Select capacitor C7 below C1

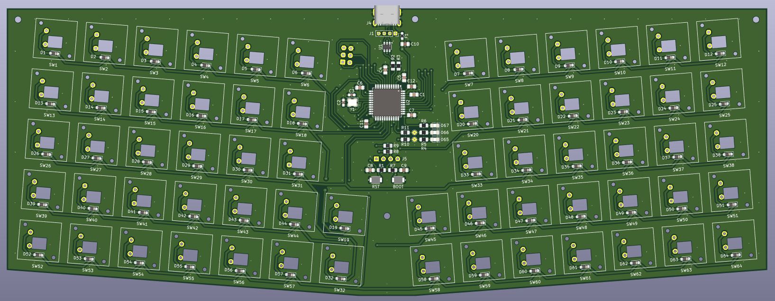(x=411, y=115)
